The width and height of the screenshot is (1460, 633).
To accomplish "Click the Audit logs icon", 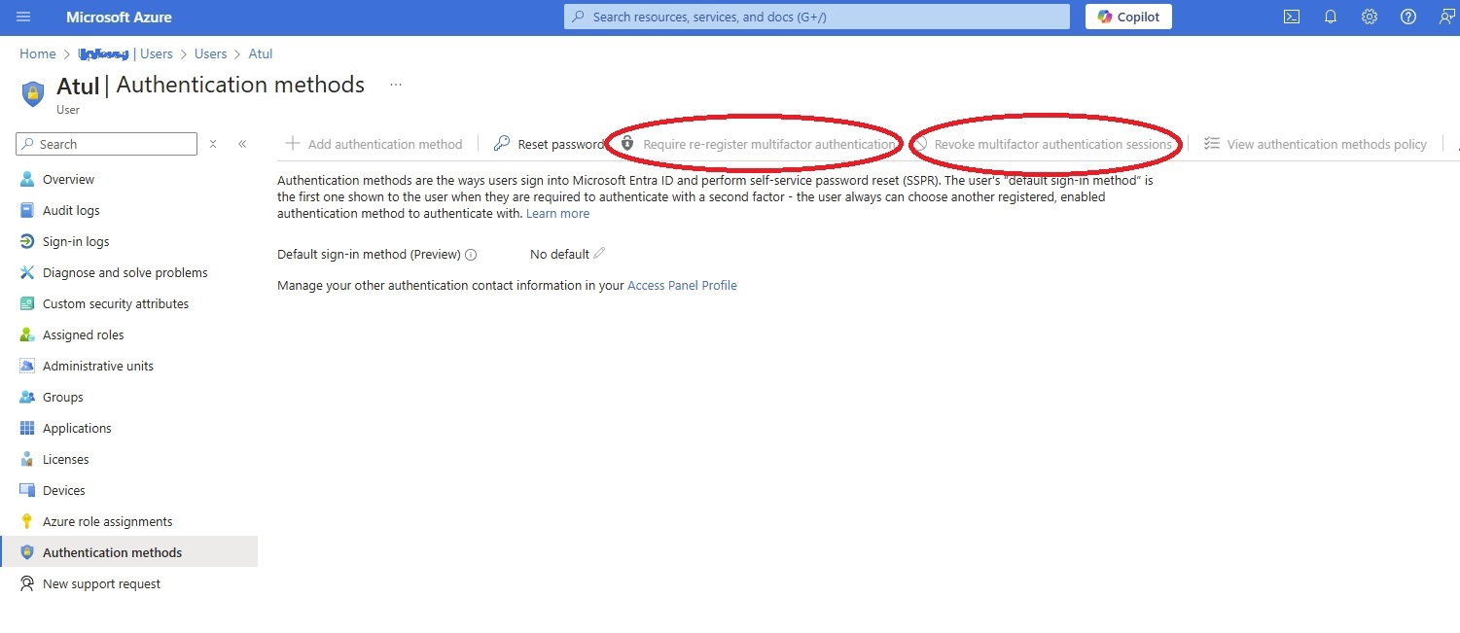I will point(27,210).
